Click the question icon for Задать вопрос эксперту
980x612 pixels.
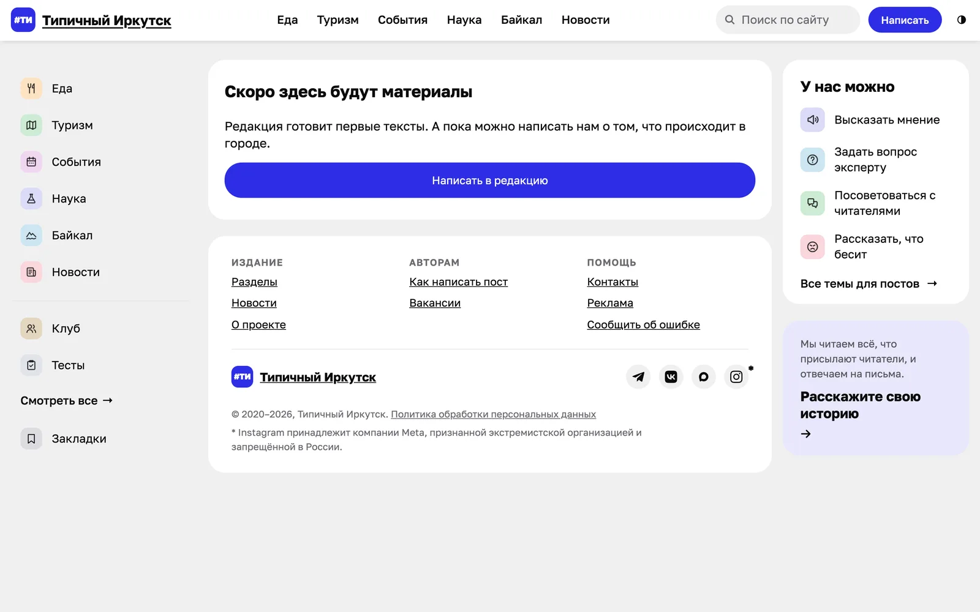[x=813, y=160]
